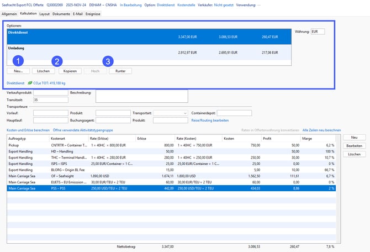The width and height of the screenshot is (370, 252).
Task: Click the Kosten und Erlöse berechnen link
Action: point(28,130)
